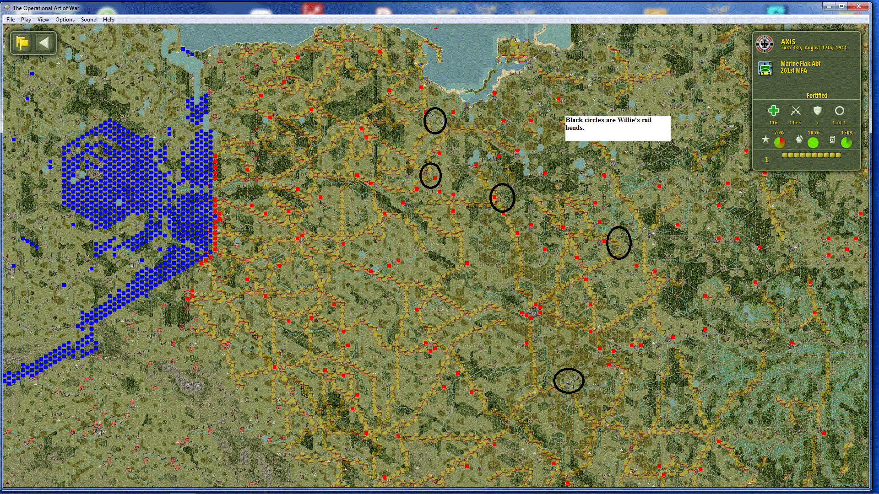Open the Play menu
Screen dimensions: 879x494
coord(26,20)
